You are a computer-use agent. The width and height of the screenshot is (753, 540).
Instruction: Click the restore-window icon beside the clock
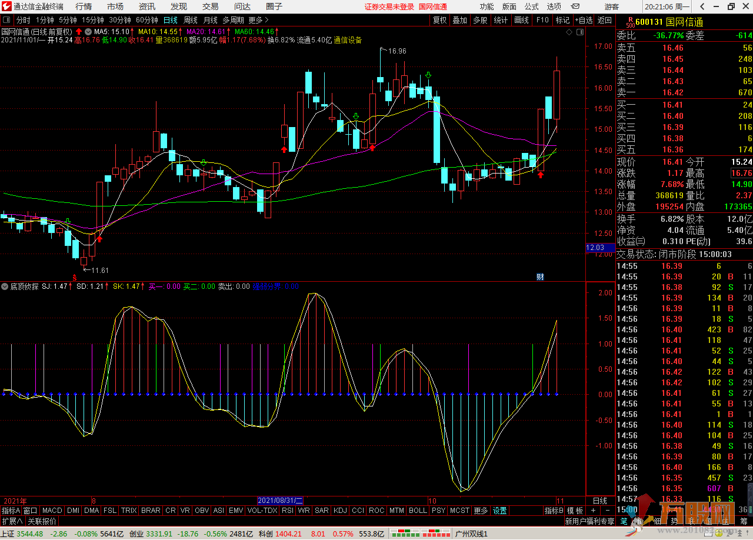[x=731, y=6]
